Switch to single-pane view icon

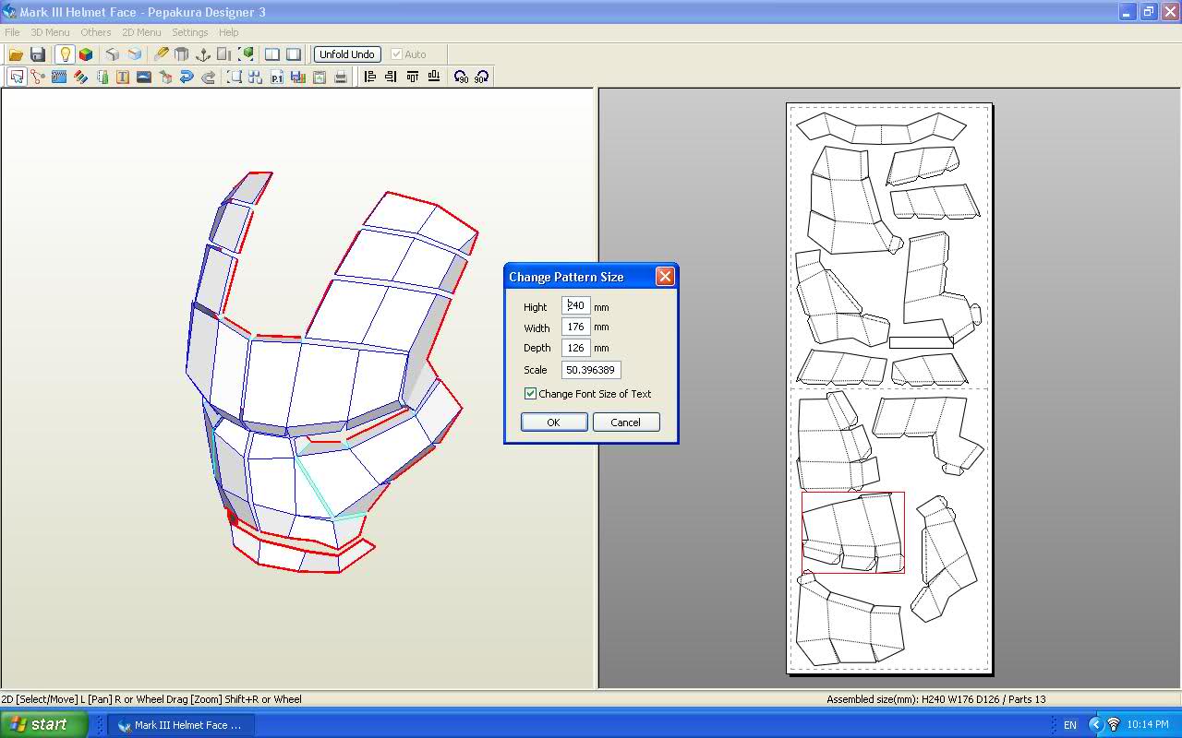(294, 54)
